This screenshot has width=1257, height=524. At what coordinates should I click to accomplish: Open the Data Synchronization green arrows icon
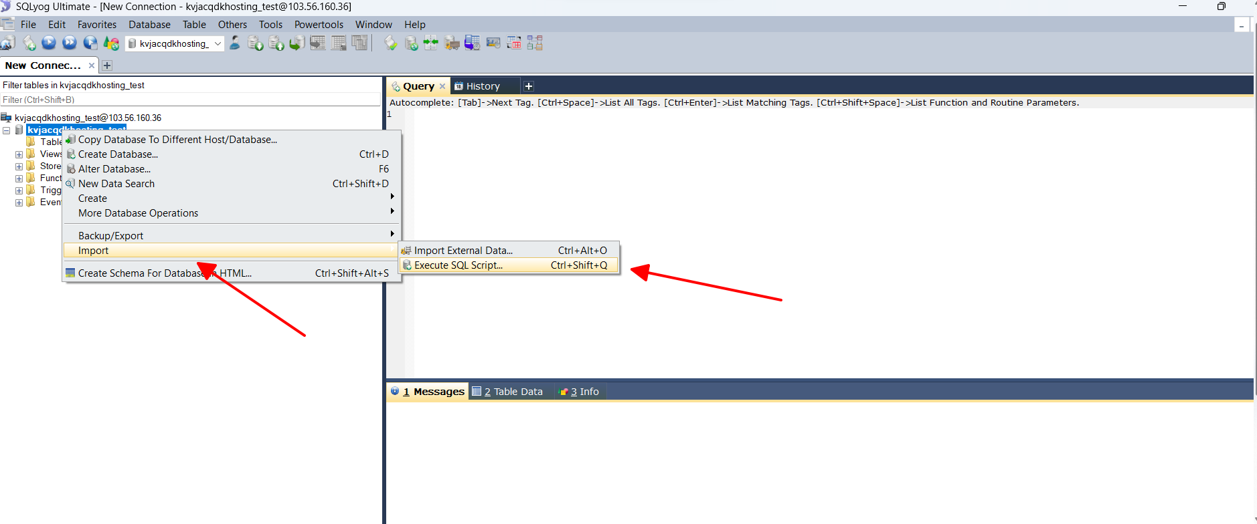pos(431,43)
